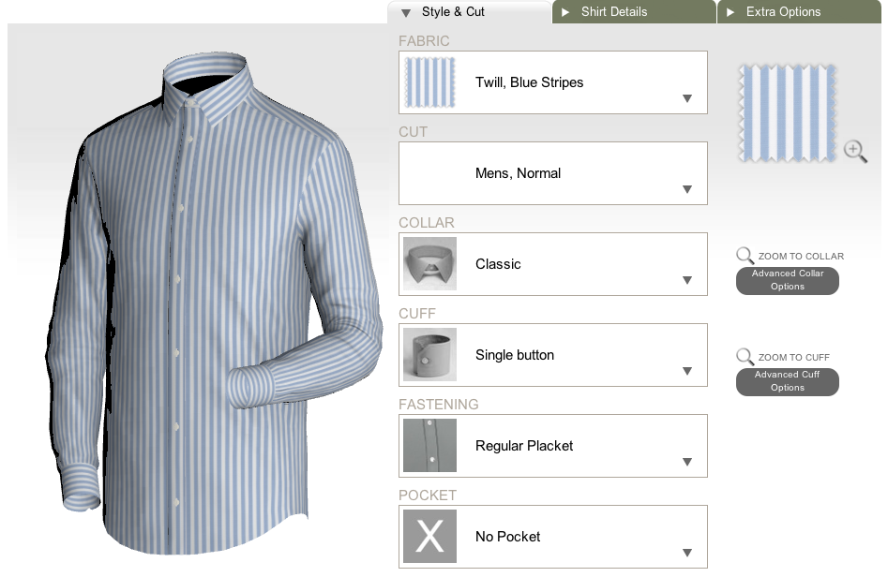
Task: Open the Fabric dropdown arrow
Action: pos(686,98)
